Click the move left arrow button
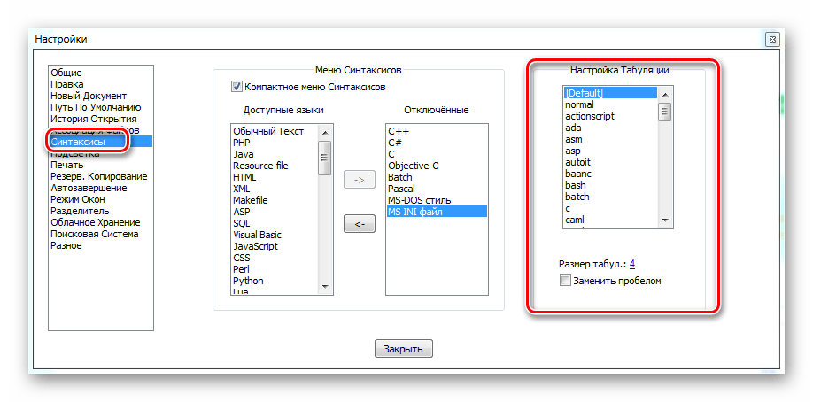This screenshot has height=402, width=813. [359, 225]
